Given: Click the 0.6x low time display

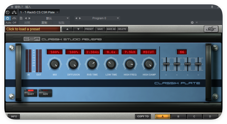Looking at the screenshot, I should 111,52.
